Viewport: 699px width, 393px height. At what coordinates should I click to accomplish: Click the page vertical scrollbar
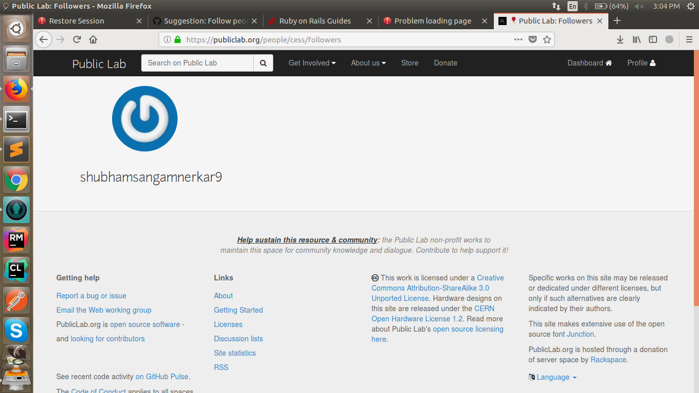pos(696,179)
